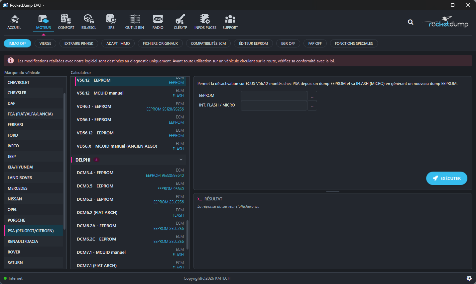Switch to the EGR OFF tab
476x284 pixels.
(288, 43)
